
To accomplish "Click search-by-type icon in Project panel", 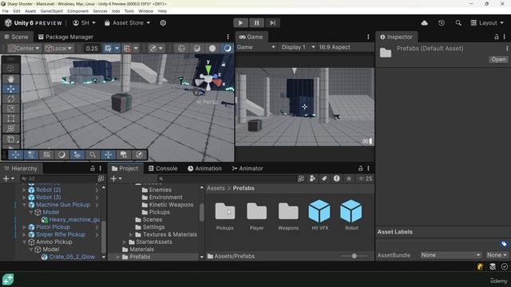I will coord(312,179).
